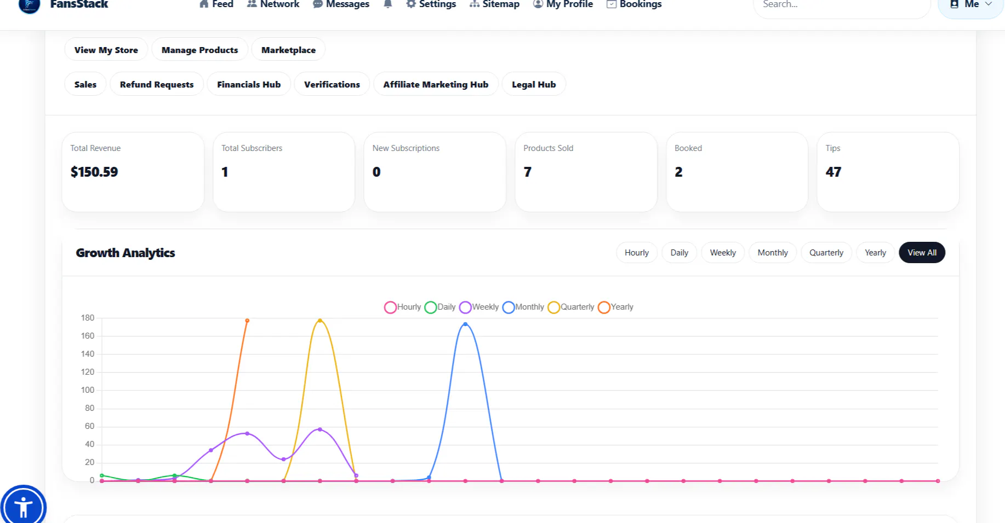Click the Growth Analytics heading
The height and width of the screenshot is (523, 1005).
pos(125,253)
